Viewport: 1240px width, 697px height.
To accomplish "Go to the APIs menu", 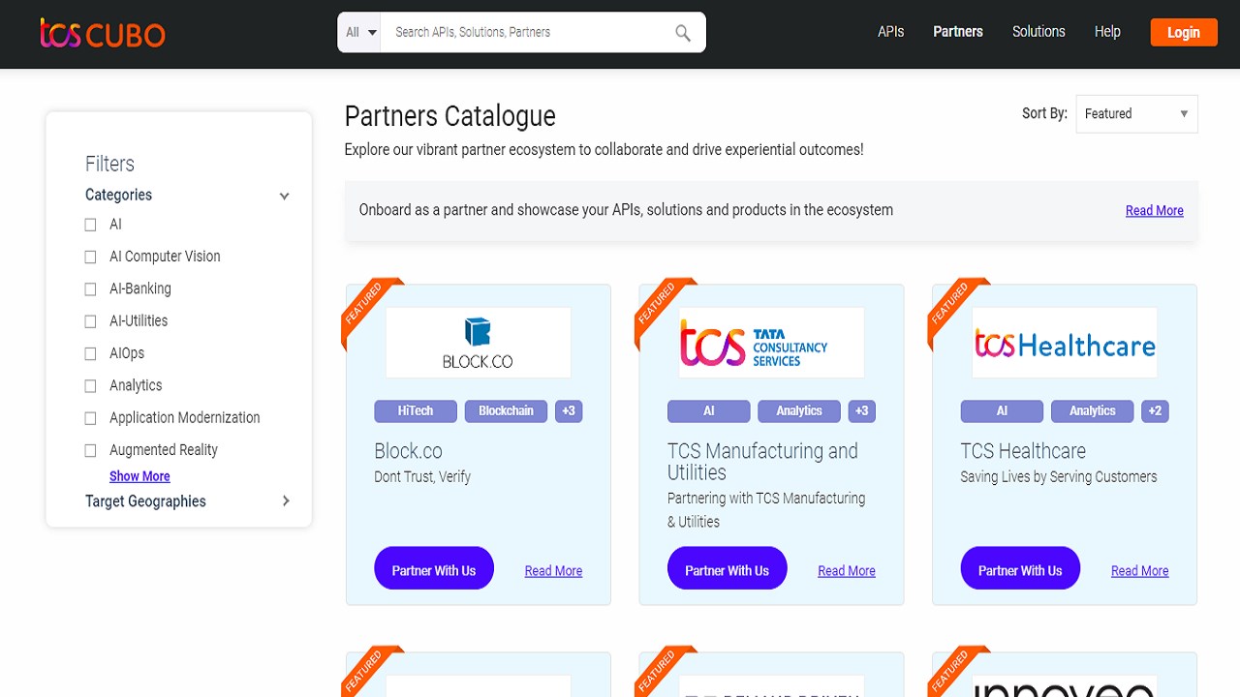I will (890, 32).
